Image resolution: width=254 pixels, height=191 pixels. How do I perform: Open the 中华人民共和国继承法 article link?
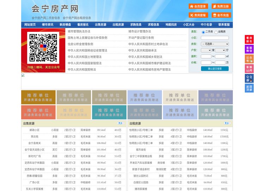coord(143,50)
